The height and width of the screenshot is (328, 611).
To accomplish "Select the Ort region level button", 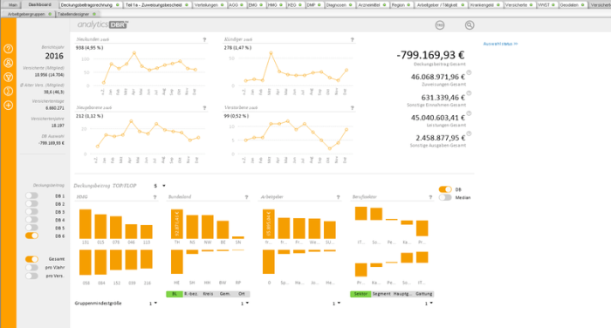I will tap(242, 294).
